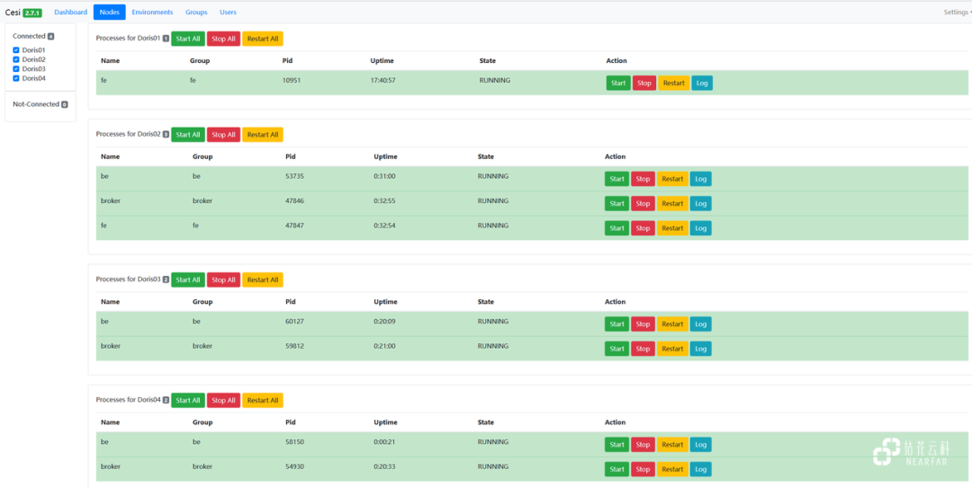
Task: Open log for be pid 53735
Action: click(701, 179)
